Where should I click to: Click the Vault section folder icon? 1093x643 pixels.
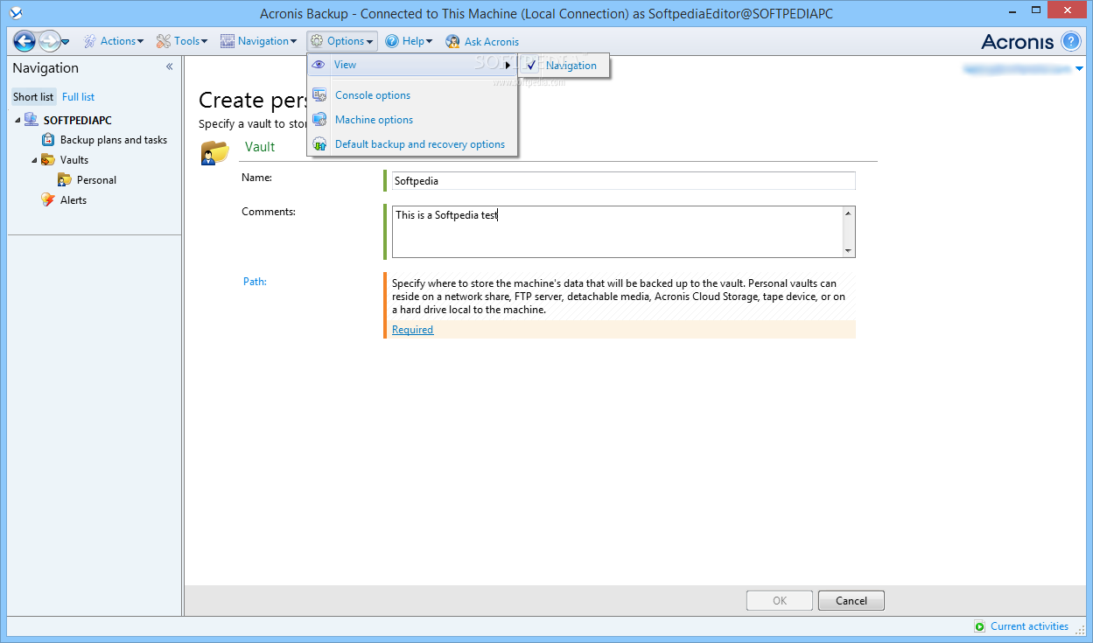point(214,152)
